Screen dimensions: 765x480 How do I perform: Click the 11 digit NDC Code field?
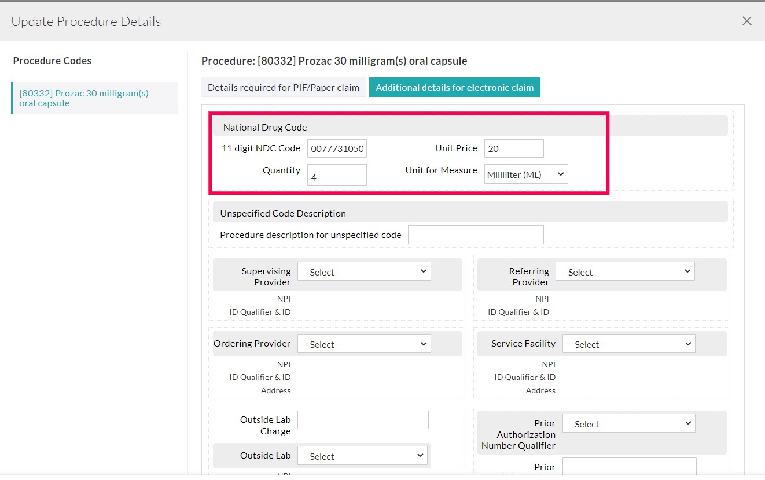pyautogui.click(x=337, y=148)
